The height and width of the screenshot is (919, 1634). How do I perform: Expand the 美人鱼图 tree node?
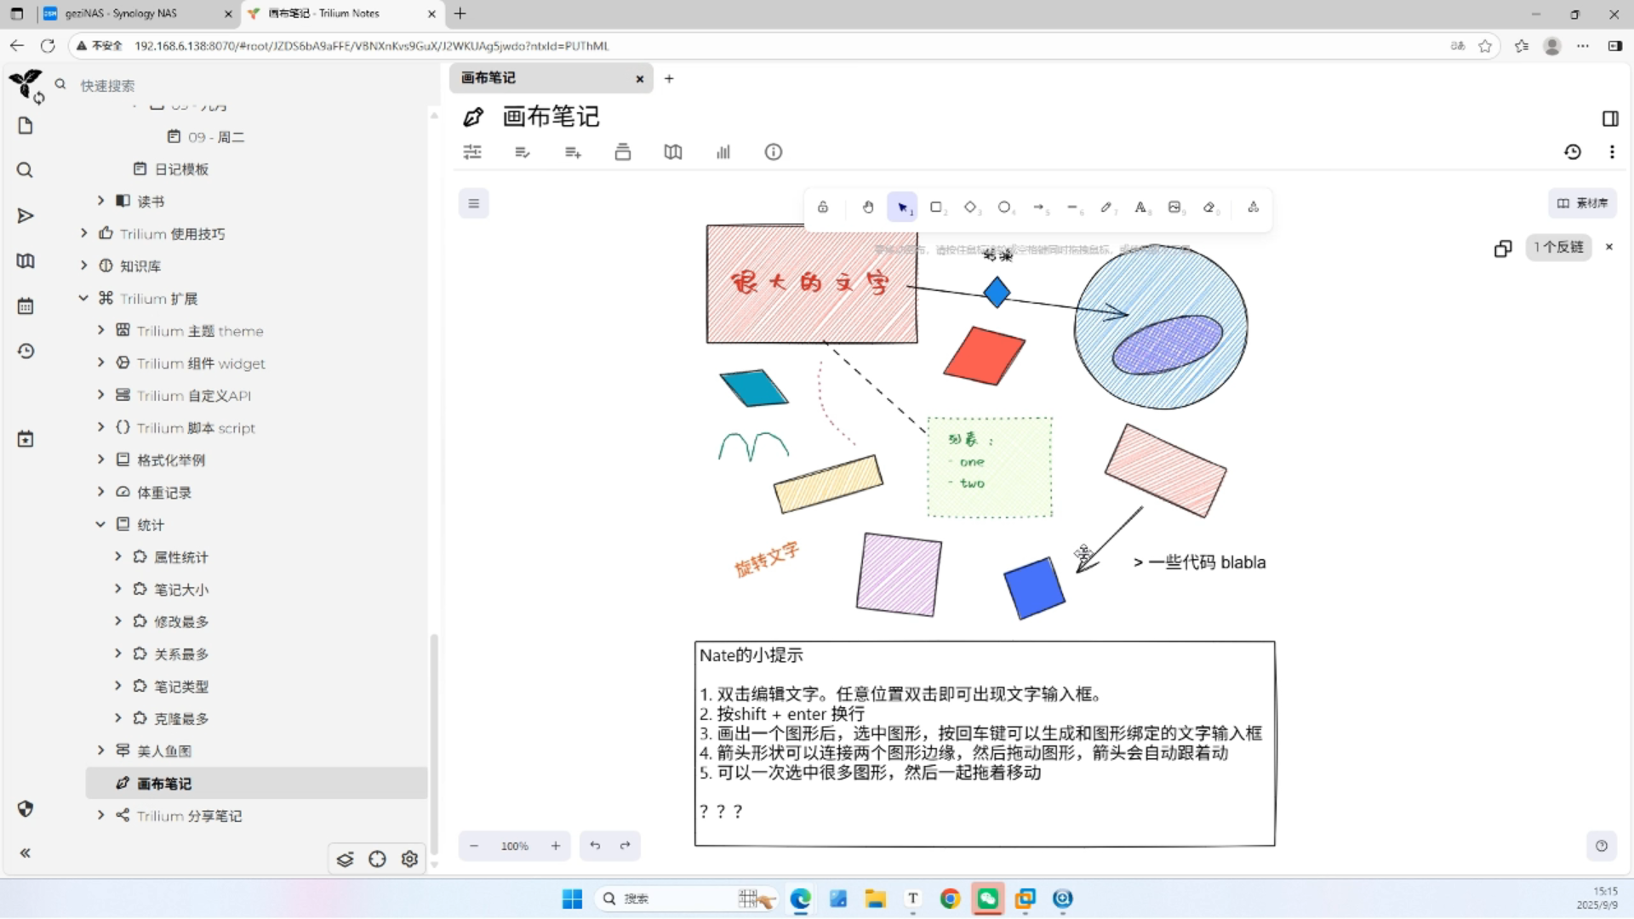pos(100,750)
